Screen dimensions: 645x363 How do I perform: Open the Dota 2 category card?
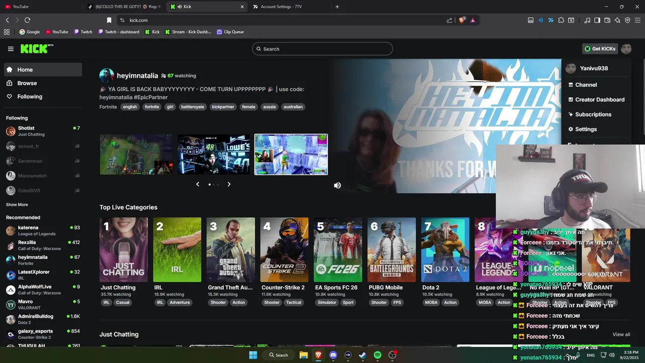(445, 250)
